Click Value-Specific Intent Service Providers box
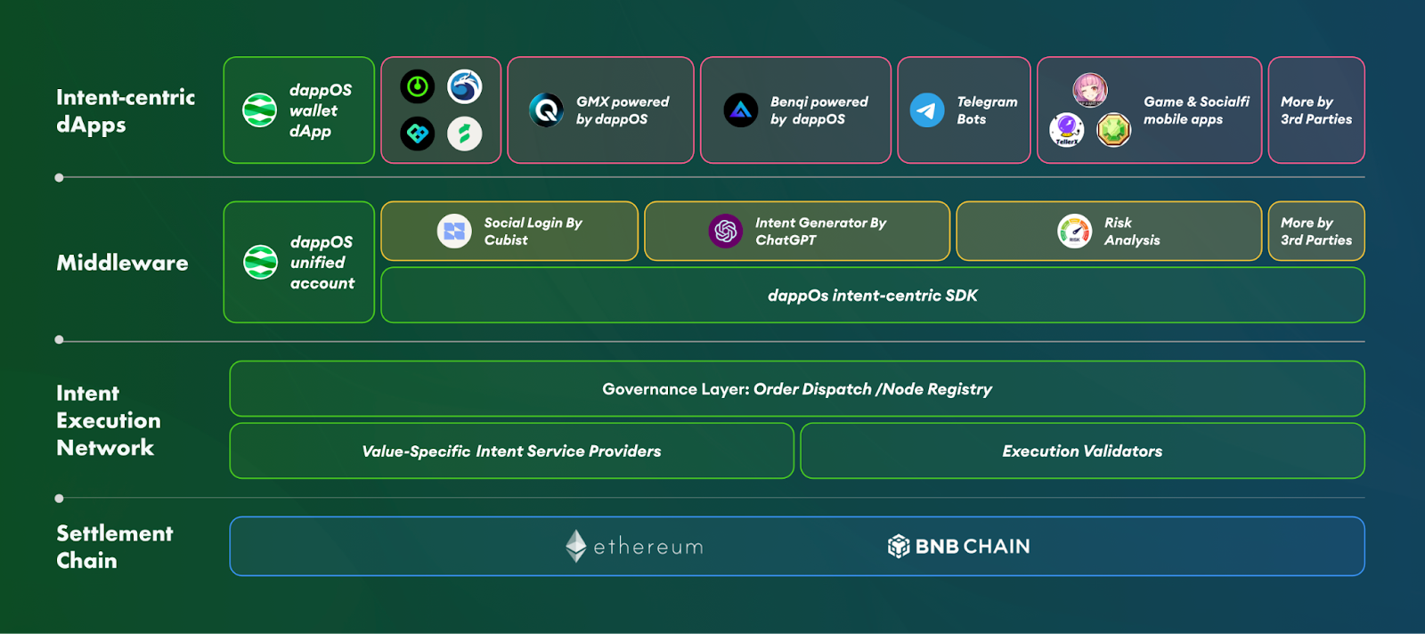The image size is (1425, 634). coord(511,451)
